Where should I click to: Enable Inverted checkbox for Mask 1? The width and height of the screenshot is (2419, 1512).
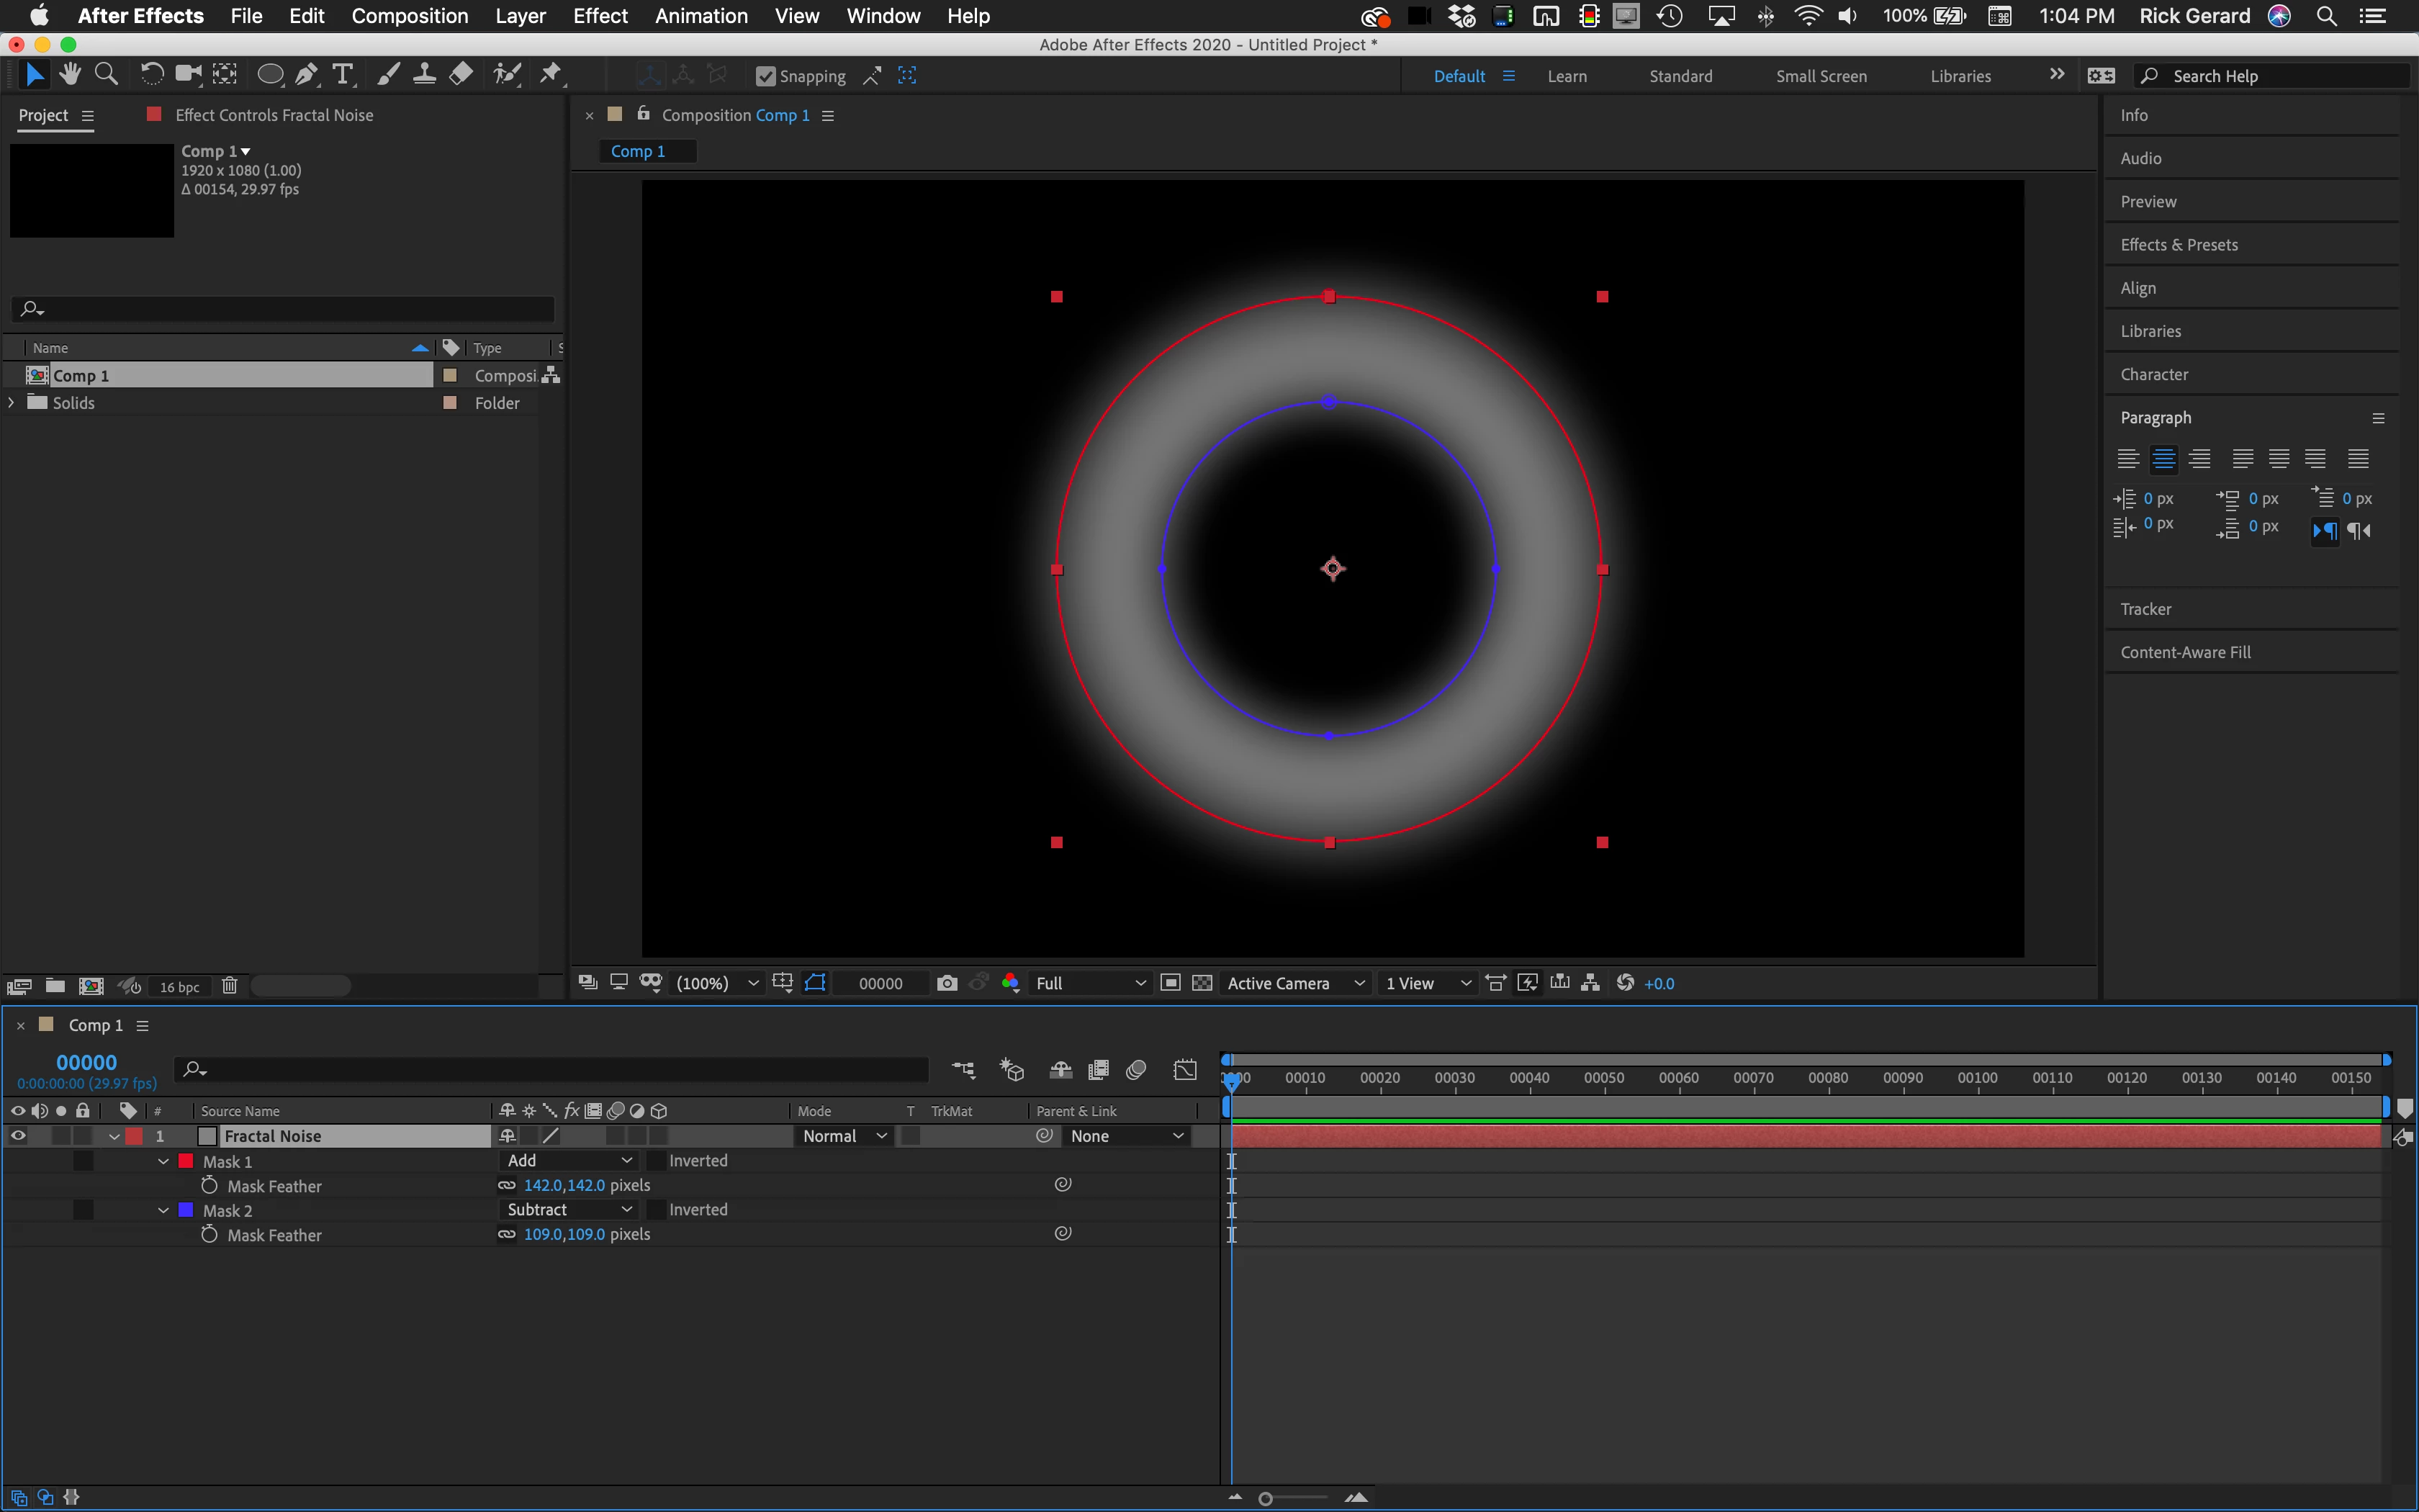click(x=657, y=1161)
